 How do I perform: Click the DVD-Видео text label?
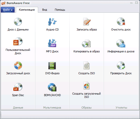52,73
